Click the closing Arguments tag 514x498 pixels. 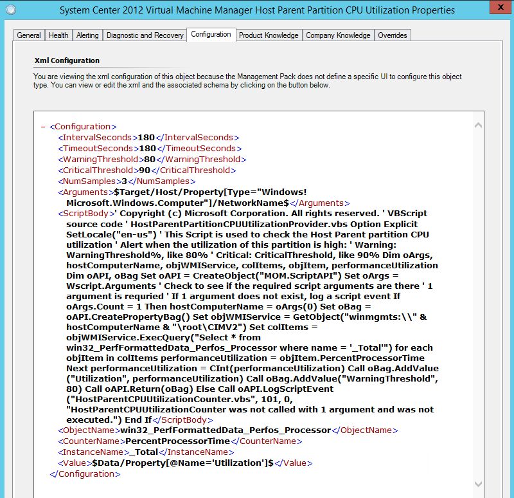point(319,203)
